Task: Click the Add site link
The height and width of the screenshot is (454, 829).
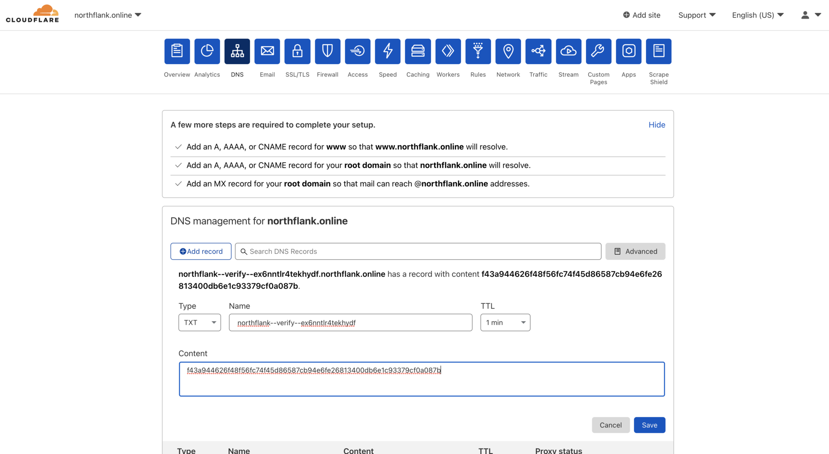Action: click(642, 15)
